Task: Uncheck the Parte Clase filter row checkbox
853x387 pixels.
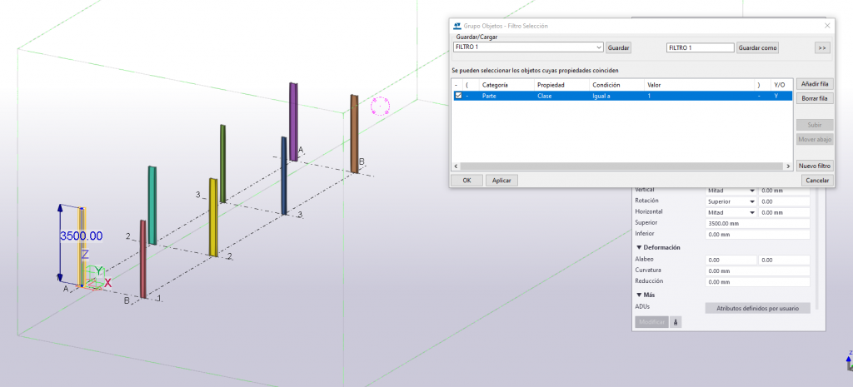Action: pyautogui.click(x=458, y=96)
